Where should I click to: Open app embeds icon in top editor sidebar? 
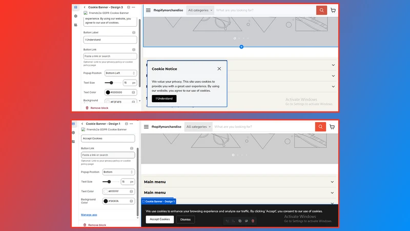click(75, 25)
